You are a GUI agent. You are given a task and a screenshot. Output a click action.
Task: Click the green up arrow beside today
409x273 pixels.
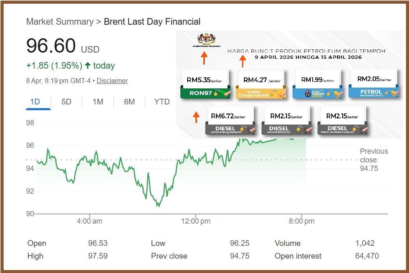pyautogui.click(x=87, y=65)
